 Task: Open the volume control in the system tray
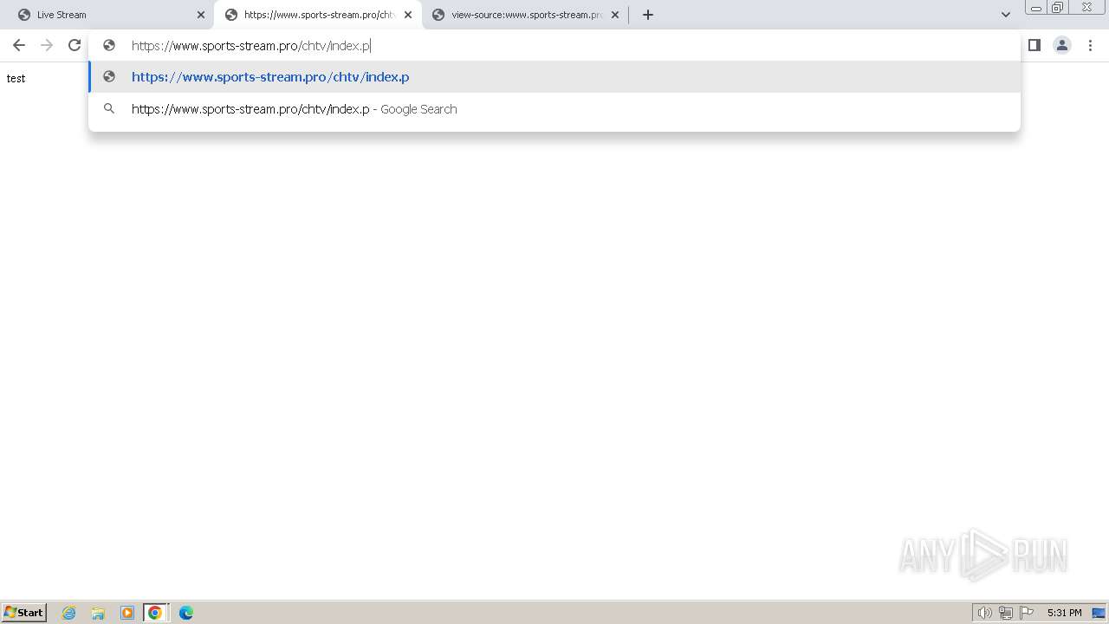coord(984,613)
